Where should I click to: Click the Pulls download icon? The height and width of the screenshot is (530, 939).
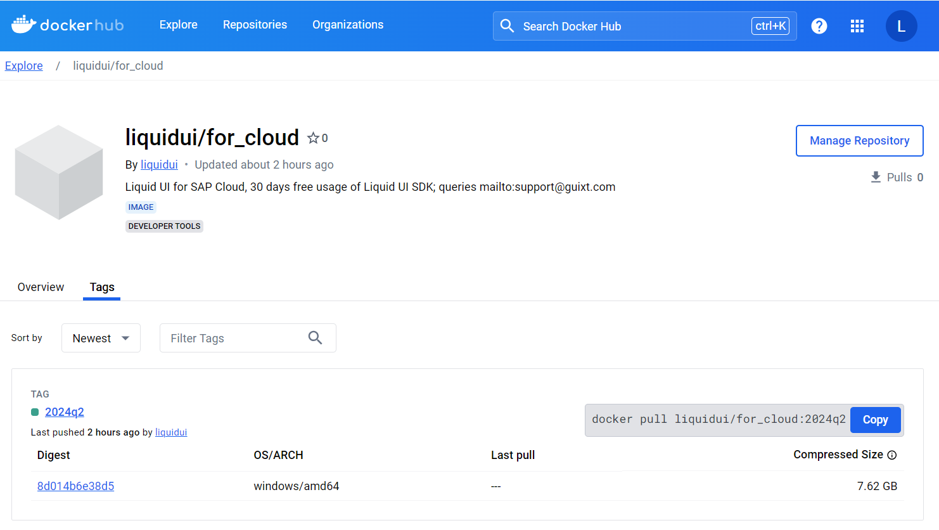tap(876, 177)
